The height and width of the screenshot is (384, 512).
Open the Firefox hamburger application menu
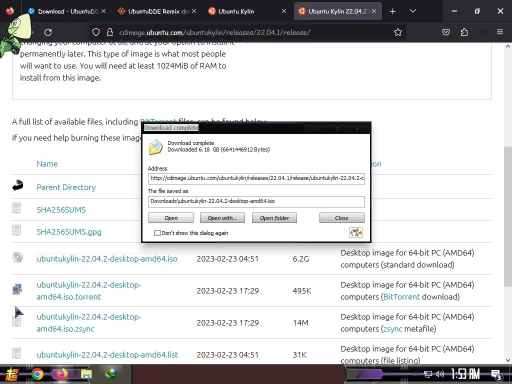[499, 32]
